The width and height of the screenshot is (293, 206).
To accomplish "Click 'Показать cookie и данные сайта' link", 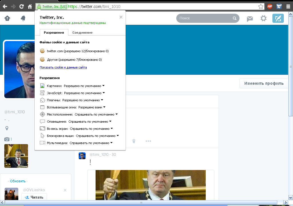I will 63,67.
